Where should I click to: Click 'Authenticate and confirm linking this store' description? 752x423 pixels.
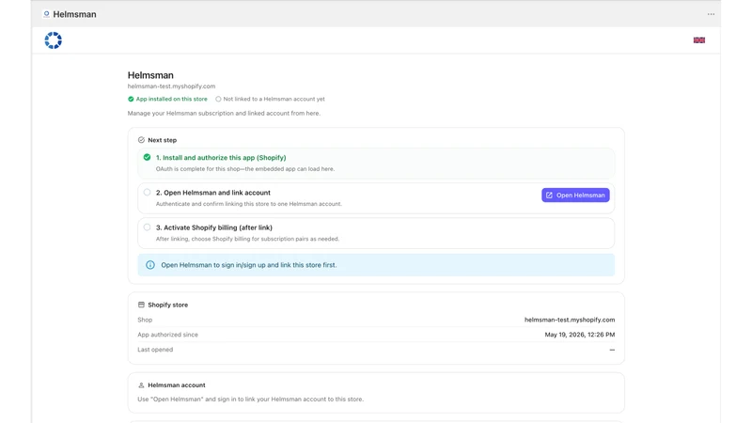point(249,204)
